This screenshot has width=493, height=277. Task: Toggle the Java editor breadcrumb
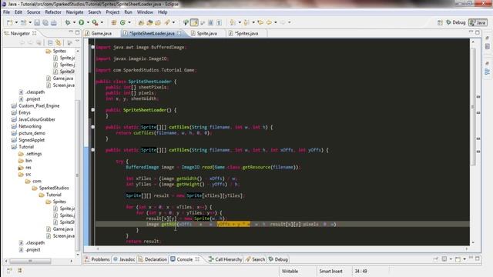[x=186, y=22]
